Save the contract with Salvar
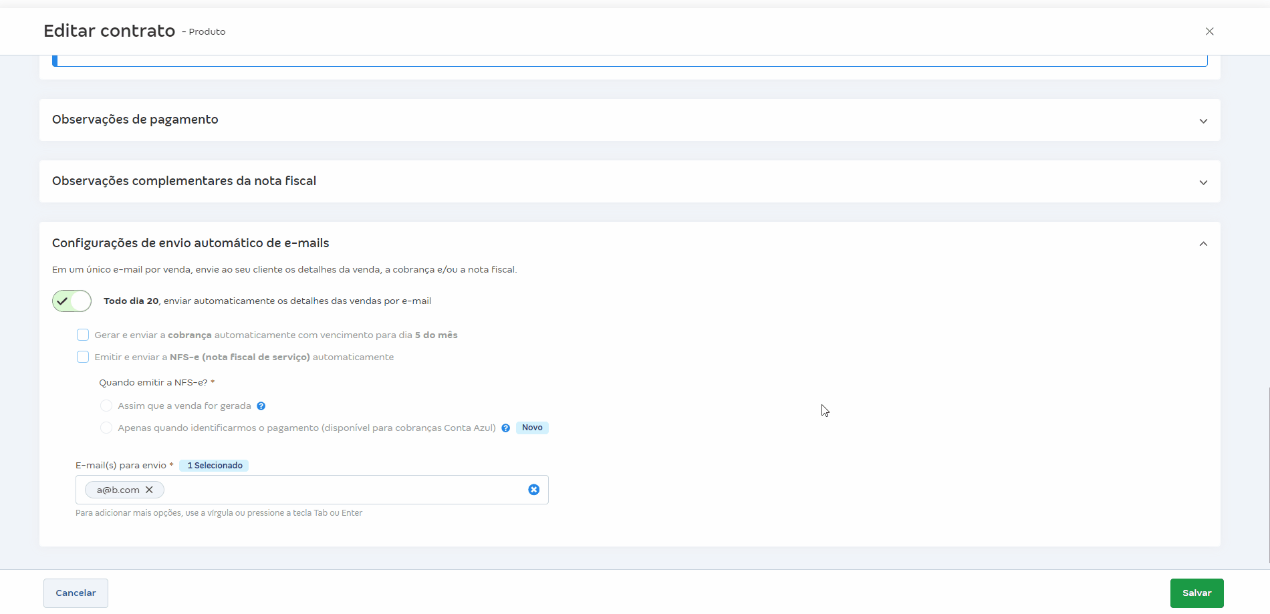 coord(1196,593)
